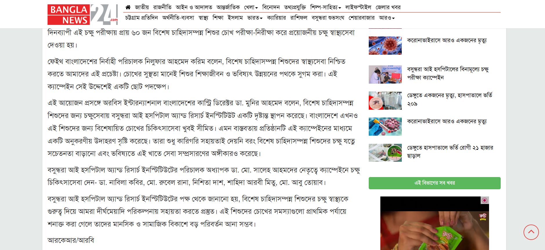The height and width of the screenshot is (250, 545).
Task: Open the জাতীয় menu item
Action: tap(142, 7)
